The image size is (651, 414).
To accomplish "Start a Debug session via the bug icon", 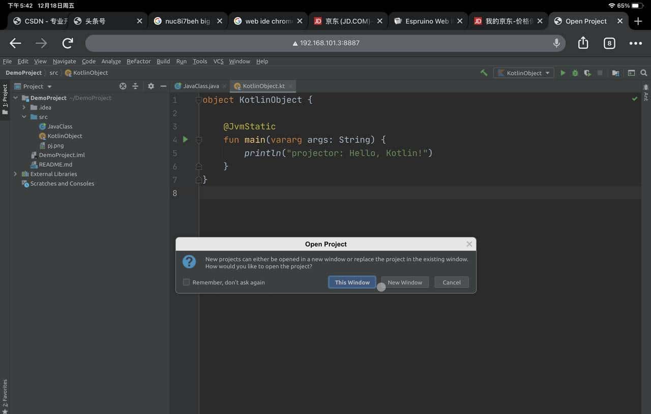I will click(x=575, y=73).
